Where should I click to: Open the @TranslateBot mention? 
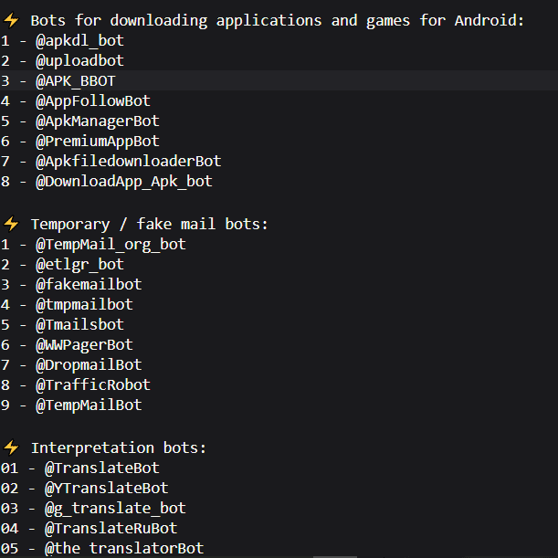tap(101, 468)
